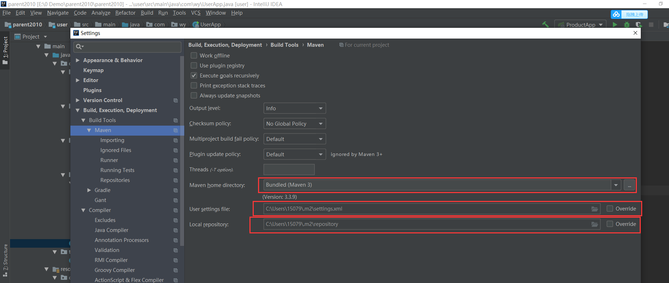Open the Tools menu
Viewport: 669px width, 283px height.
click(x=179, y=13)
